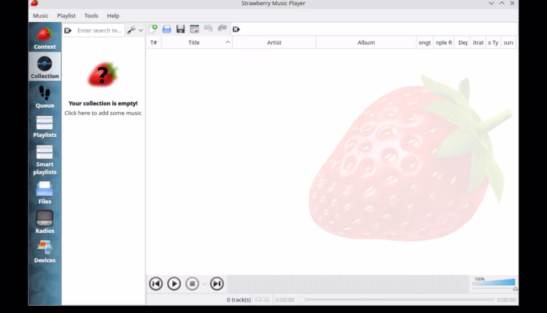
Task: Click the 0 track(s) status text
Action: coord(238,299)
